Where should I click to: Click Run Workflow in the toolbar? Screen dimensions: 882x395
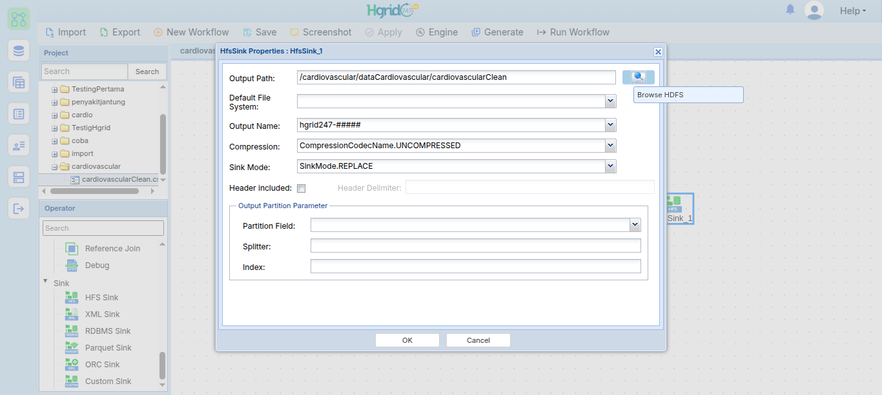[573, 32]
